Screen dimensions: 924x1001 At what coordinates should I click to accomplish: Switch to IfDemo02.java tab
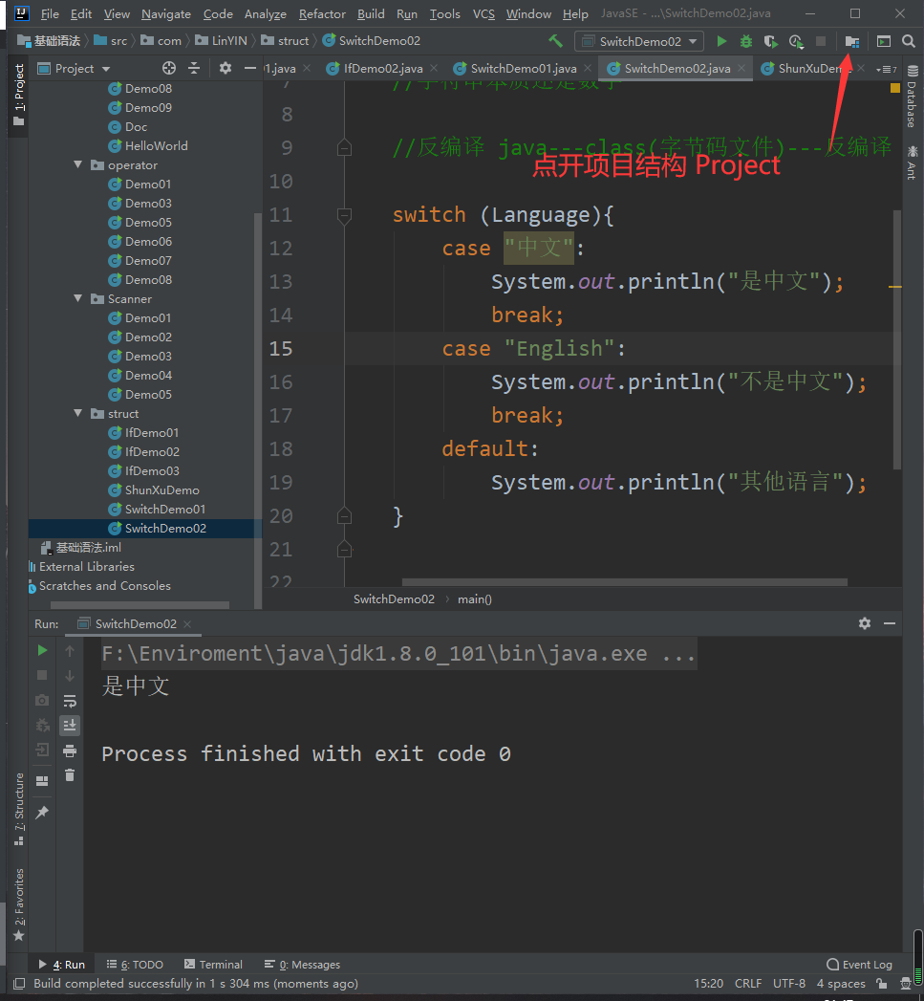[x=383, y=68]
